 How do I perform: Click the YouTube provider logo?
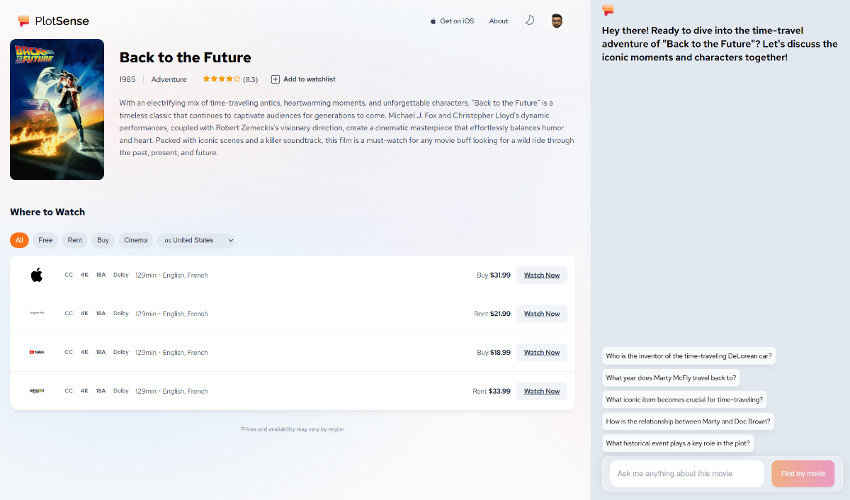37,352
